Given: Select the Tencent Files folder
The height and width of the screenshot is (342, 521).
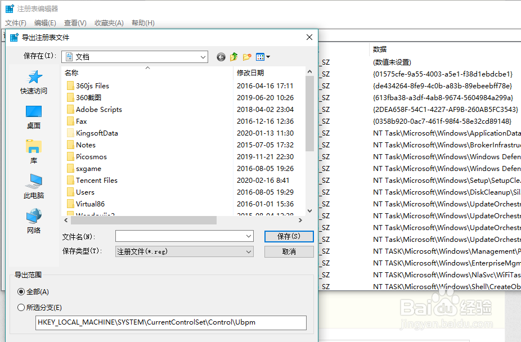Looking at the screenshot, I should (x=92, y=181).
